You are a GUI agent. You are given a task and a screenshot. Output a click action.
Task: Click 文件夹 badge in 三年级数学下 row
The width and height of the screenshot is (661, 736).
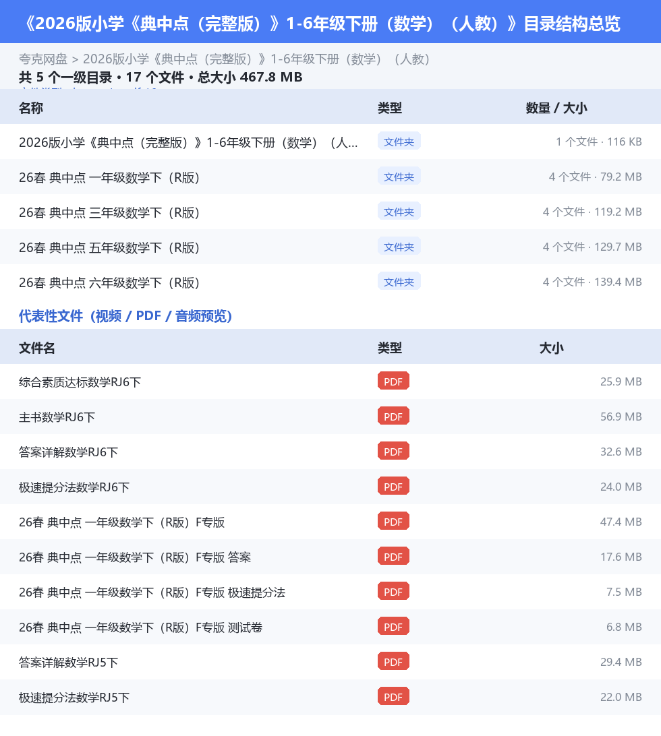[x=399, y=212]
